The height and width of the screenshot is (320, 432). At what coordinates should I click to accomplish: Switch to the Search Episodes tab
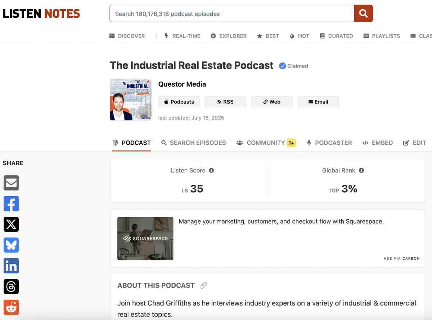point(194,143)
